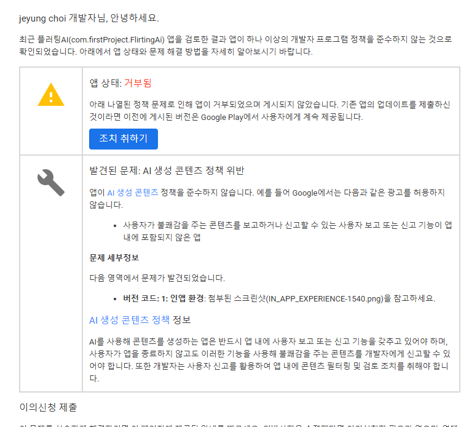Click the paragraph starting 아래 나열된 정책 문제로
Image resolution: width=469 pixels, height=427 pixels.
tap(270, 111)
